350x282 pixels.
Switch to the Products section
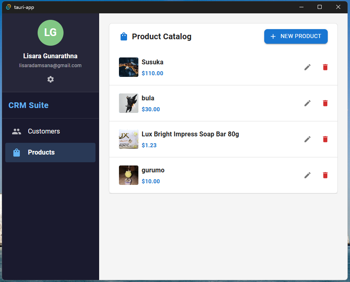42,153
